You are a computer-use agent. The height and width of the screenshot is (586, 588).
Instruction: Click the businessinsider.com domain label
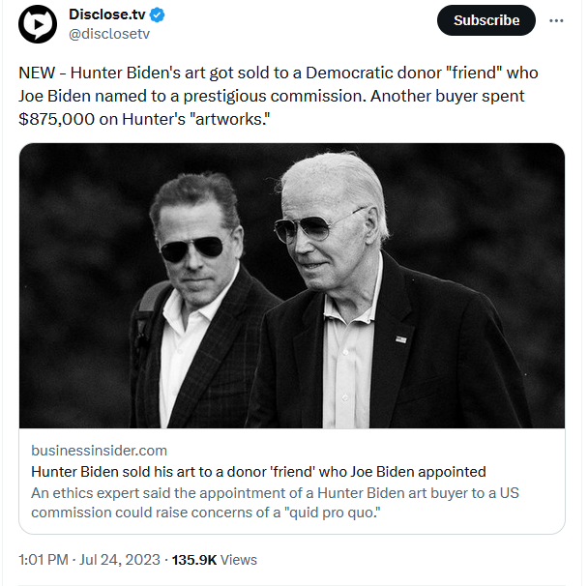pyautogui.click(x=99, y=451)
